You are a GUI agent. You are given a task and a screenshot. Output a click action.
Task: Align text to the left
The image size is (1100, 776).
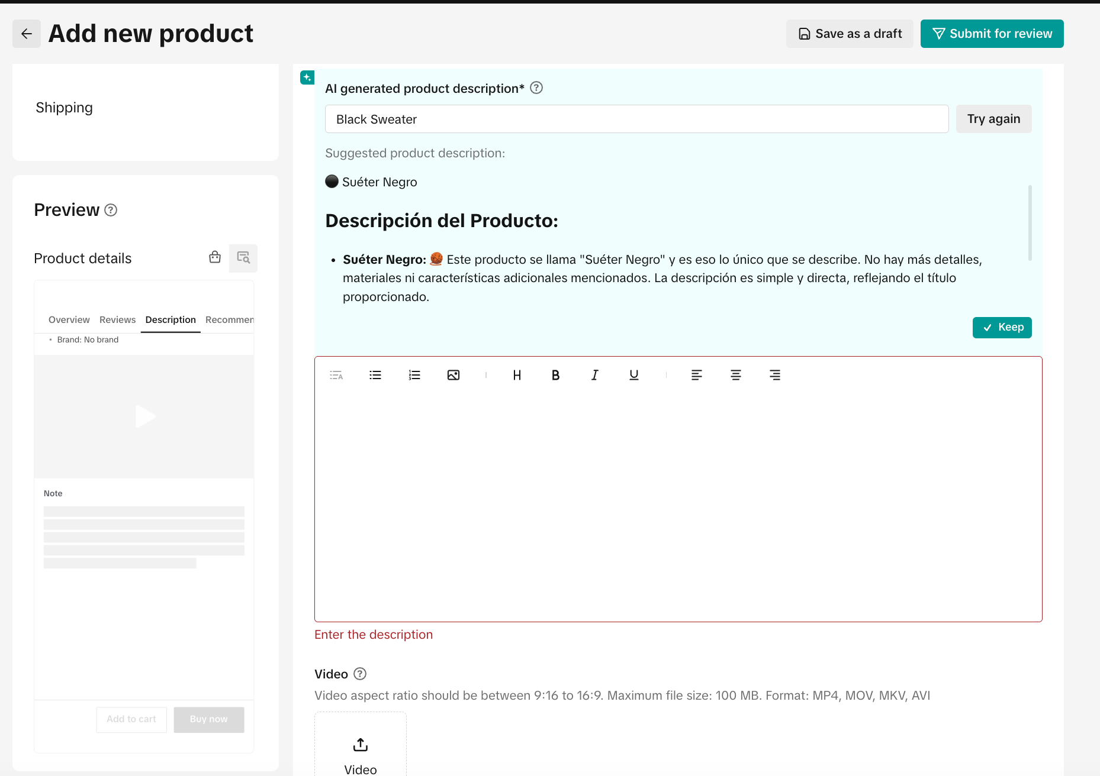696,375
